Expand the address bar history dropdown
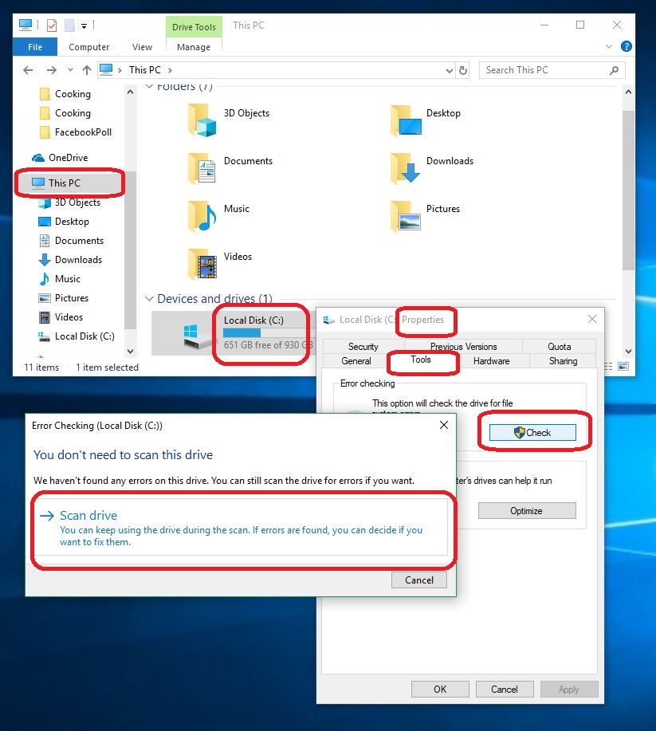Image resolution: width=656 pixels, height=731 pixels. coord(449,70)
